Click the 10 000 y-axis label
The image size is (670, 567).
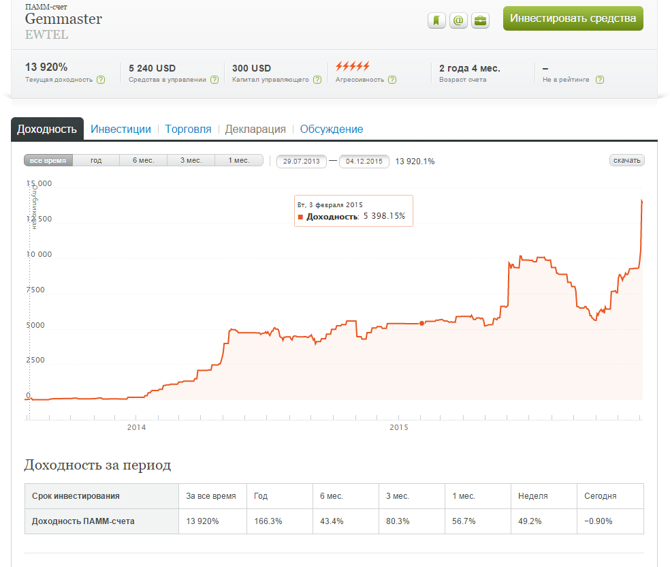(39, 254)
